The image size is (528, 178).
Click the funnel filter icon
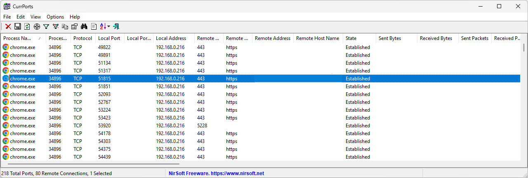click(46, 26)
